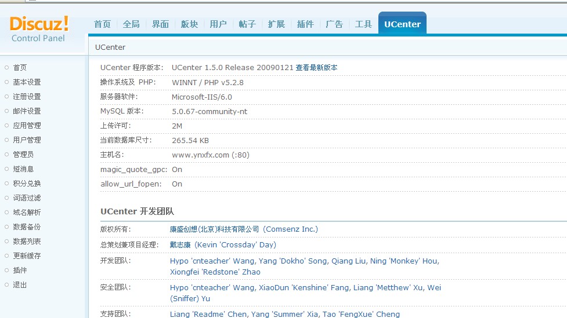Viewport: 567px width, 318px height.
Task: Select the 用户 top tab
Action: click(218, 24)
